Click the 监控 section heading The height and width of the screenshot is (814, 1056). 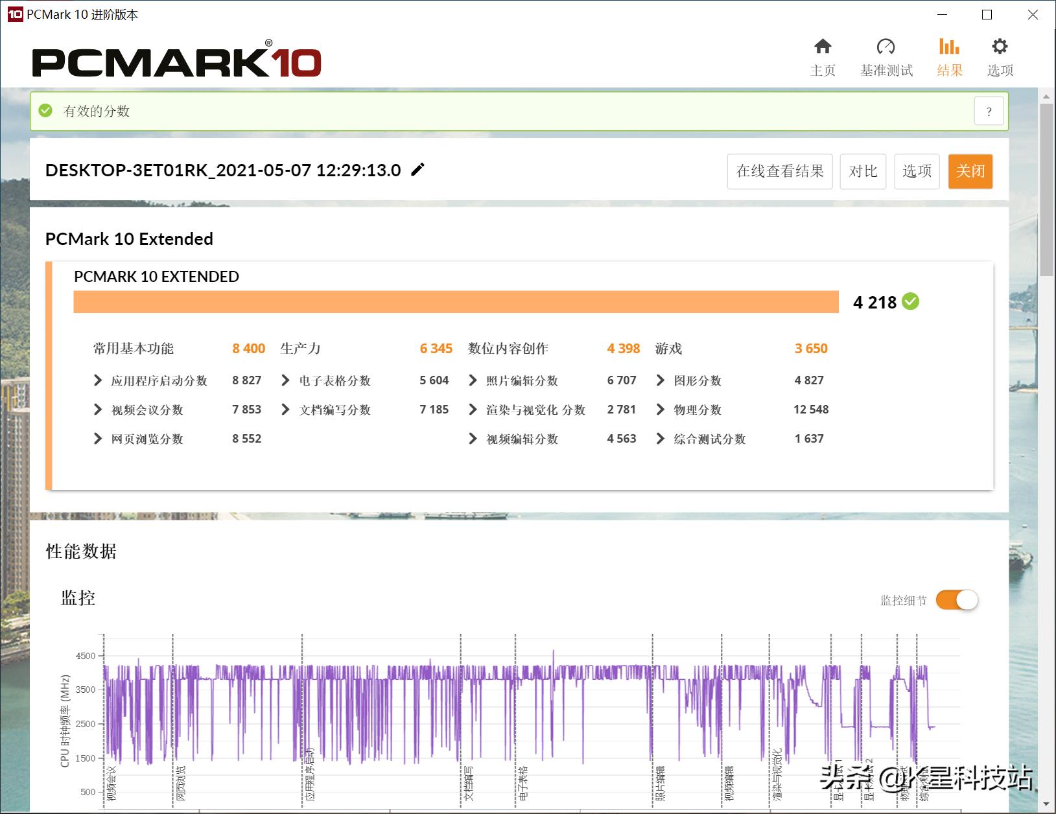point(78,598)
